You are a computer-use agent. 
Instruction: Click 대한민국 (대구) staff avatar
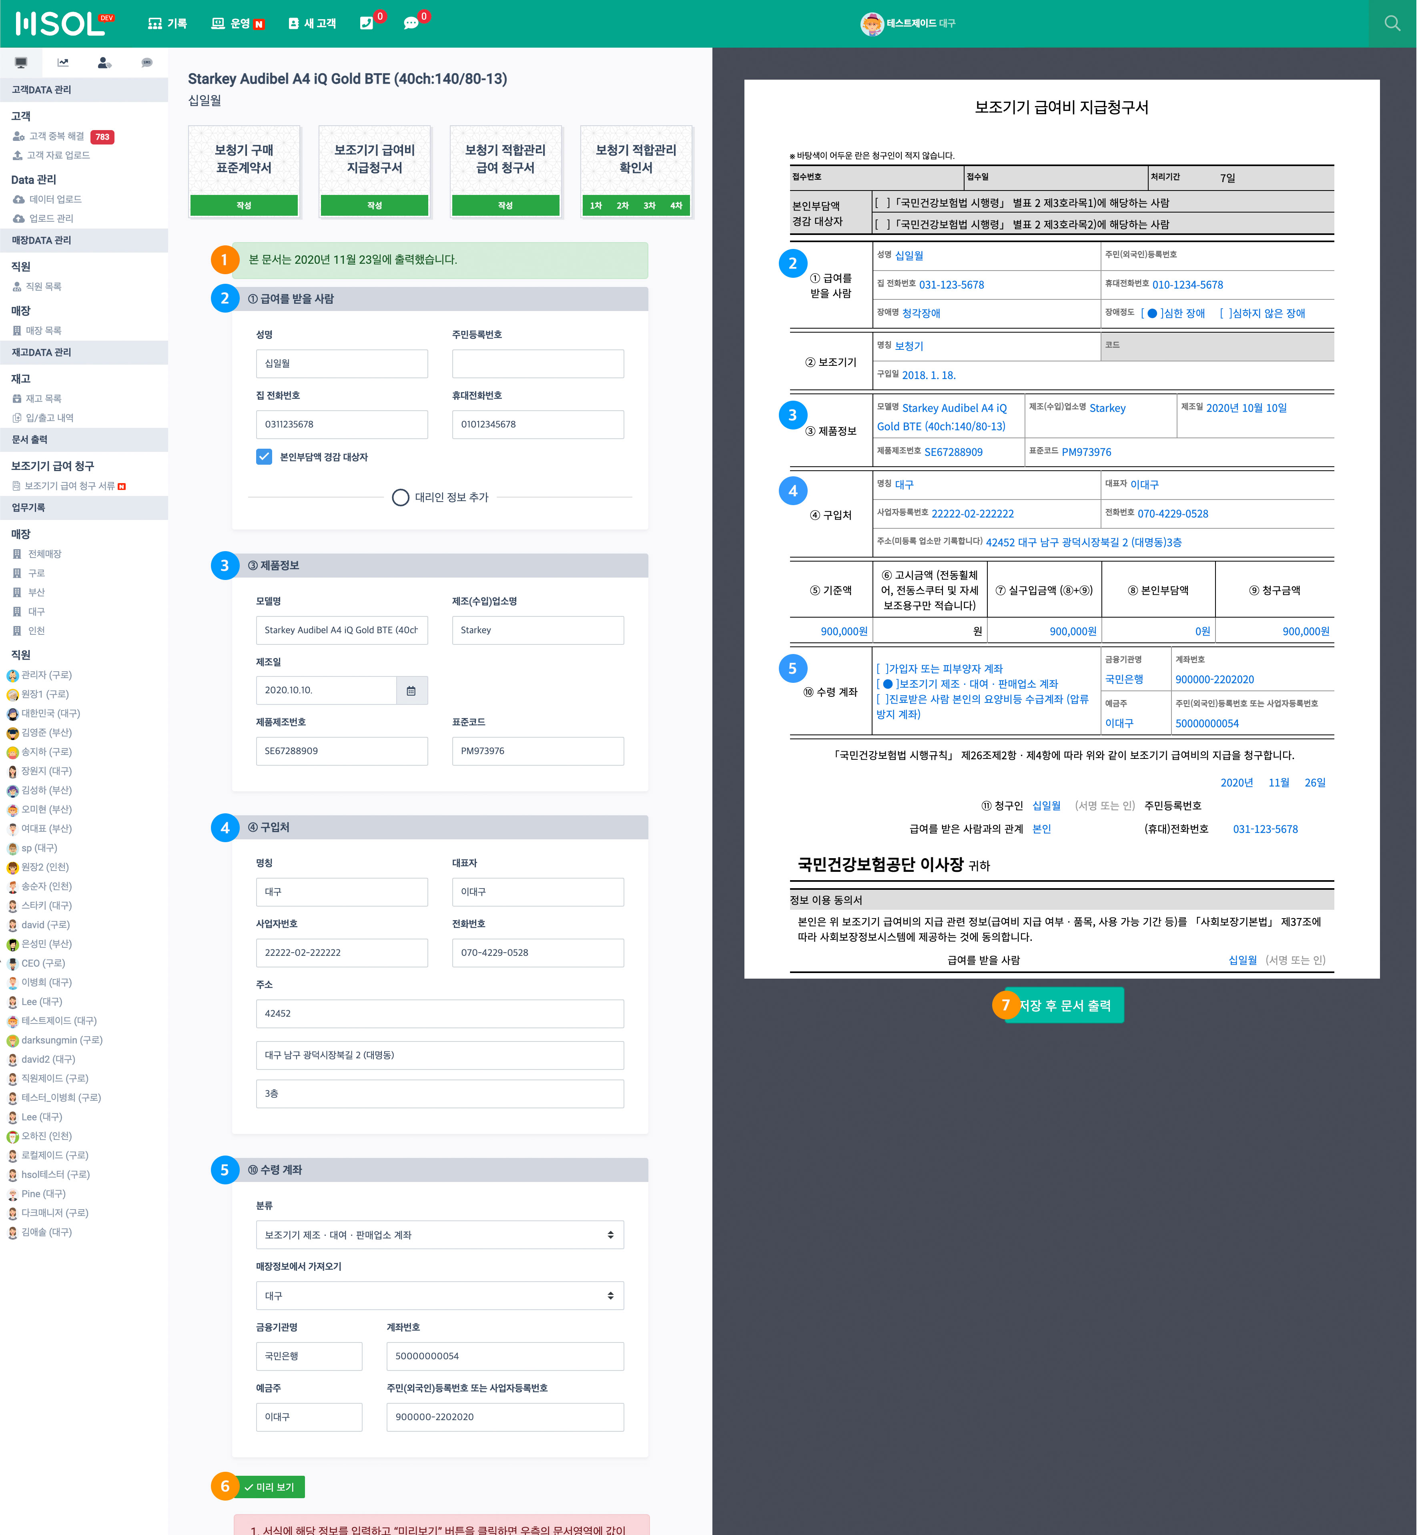tap(12, 713)
